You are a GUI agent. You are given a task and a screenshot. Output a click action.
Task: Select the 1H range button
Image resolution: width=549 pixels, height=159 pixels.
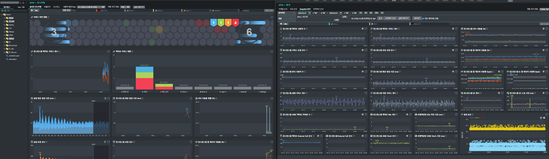361,13
